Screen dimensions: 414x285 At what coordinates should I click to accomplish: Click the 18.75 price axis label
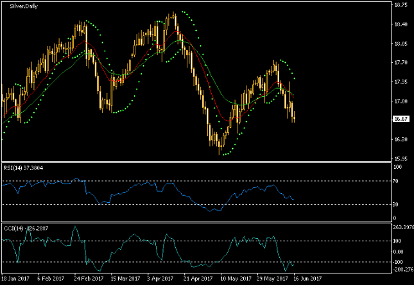(401, 4)
